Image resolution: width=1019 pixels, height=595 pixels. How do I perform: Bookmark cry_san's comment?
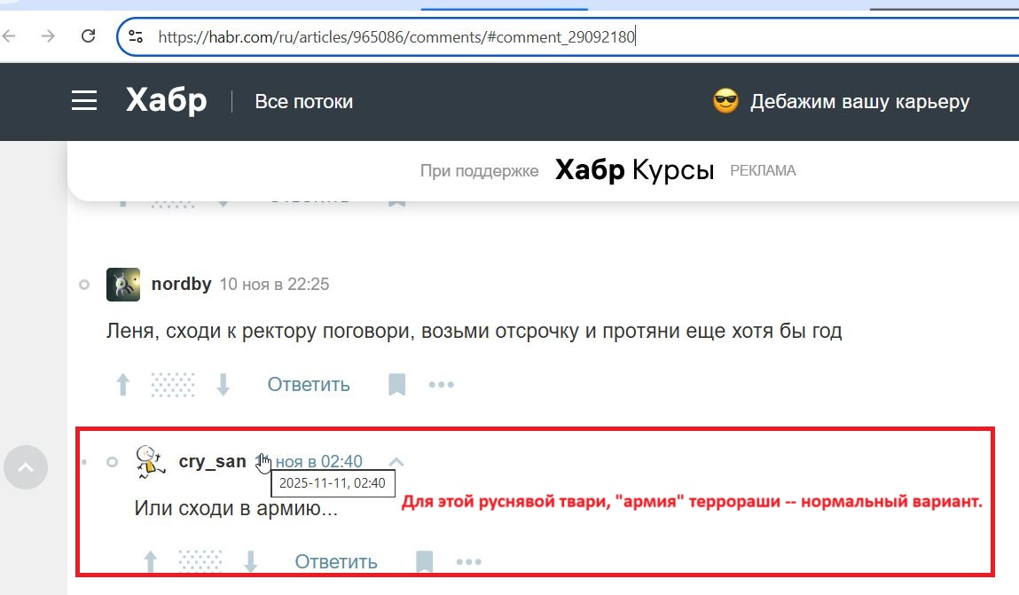(x=424, y=561)
